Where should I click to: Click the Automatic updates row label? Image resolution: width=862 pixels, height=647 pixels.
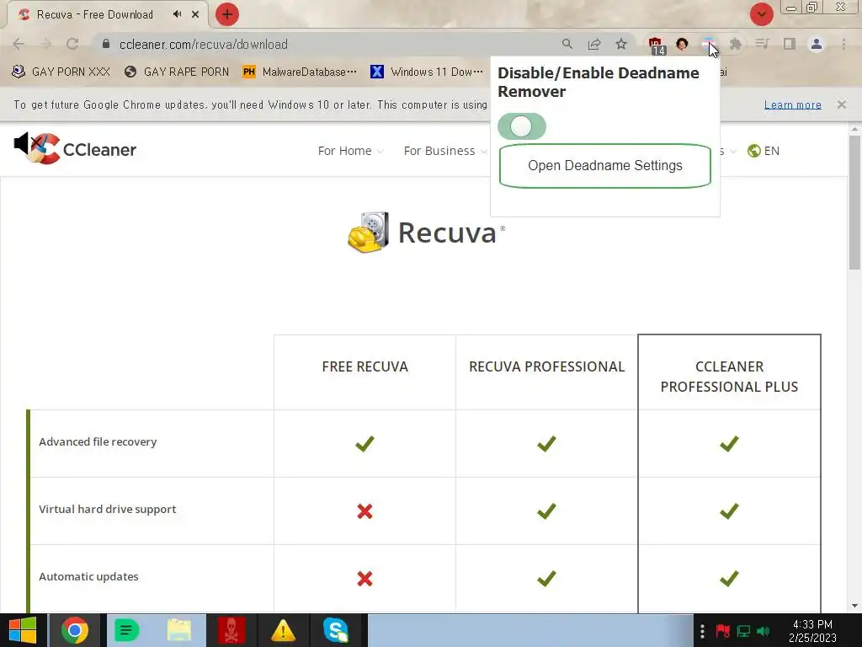pos(88,576)
